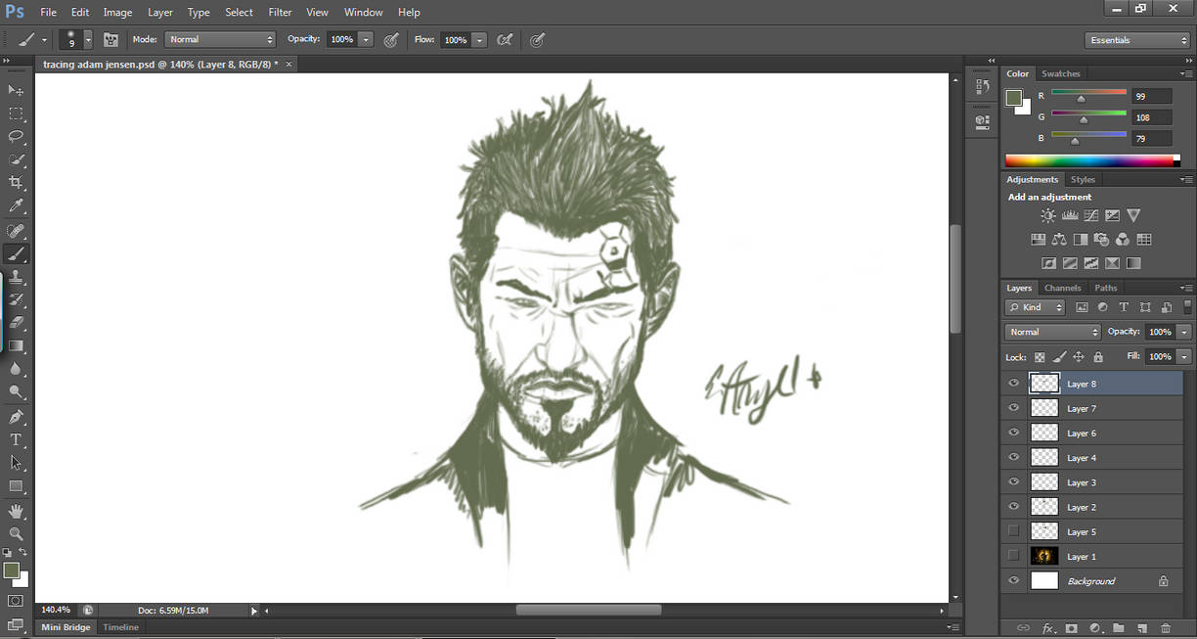
Task: Hide the Layer 8 layer
Action: click(x=1013, y=383)
